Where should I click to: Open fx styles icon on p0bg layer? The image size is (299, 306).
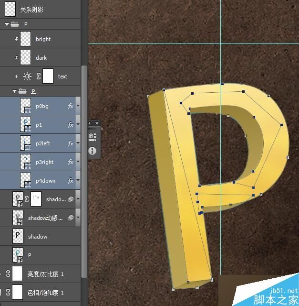point(71,106)
